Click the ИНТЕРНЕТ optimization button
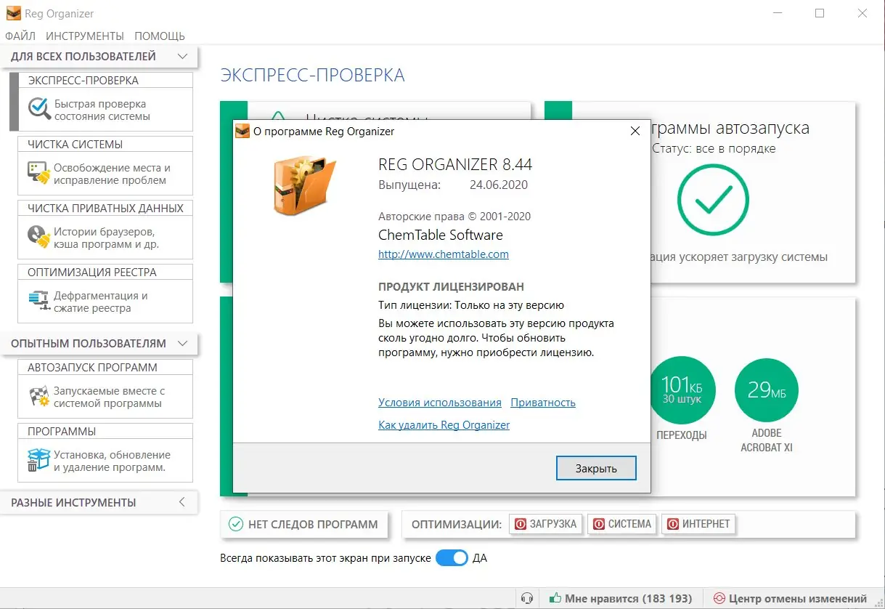The width and height of the screenshot is (885, 609). pos(698,524)
